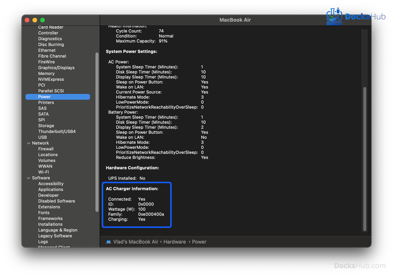Viewport: 393px width, 276px height.
Task: Select Installations in sidebar
Action: pos(50,224)
